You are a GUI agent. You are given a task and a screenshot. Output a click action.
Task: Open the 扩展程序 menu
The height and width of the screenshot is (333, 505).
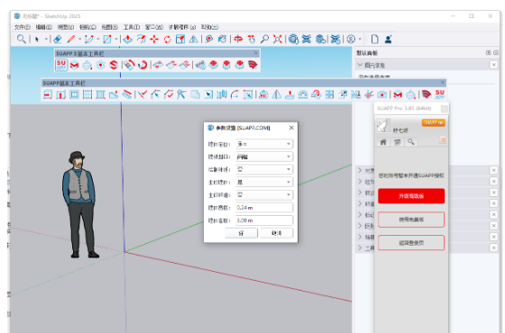point(182,27)
